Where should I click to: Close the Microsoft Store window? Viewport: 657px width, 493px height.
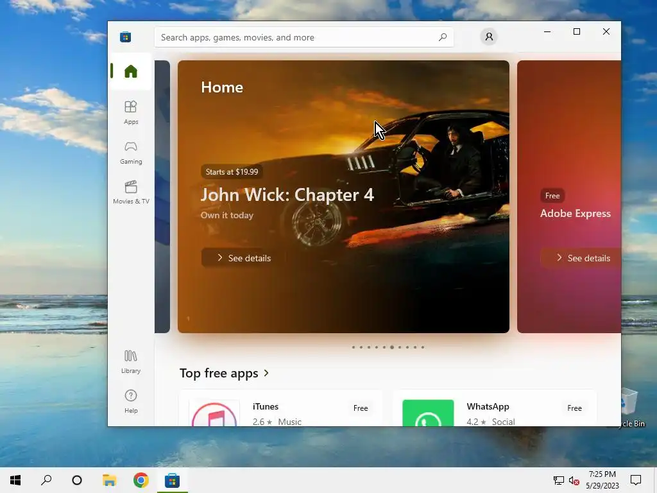pyautogui.click(x=606, y=31)
